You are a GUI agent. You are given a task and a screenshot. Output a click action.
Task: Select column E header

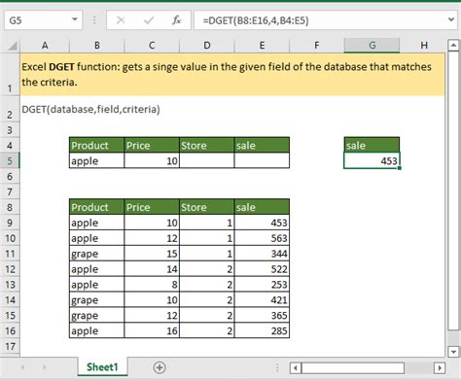pyautogui.click(x=262, y=46)
